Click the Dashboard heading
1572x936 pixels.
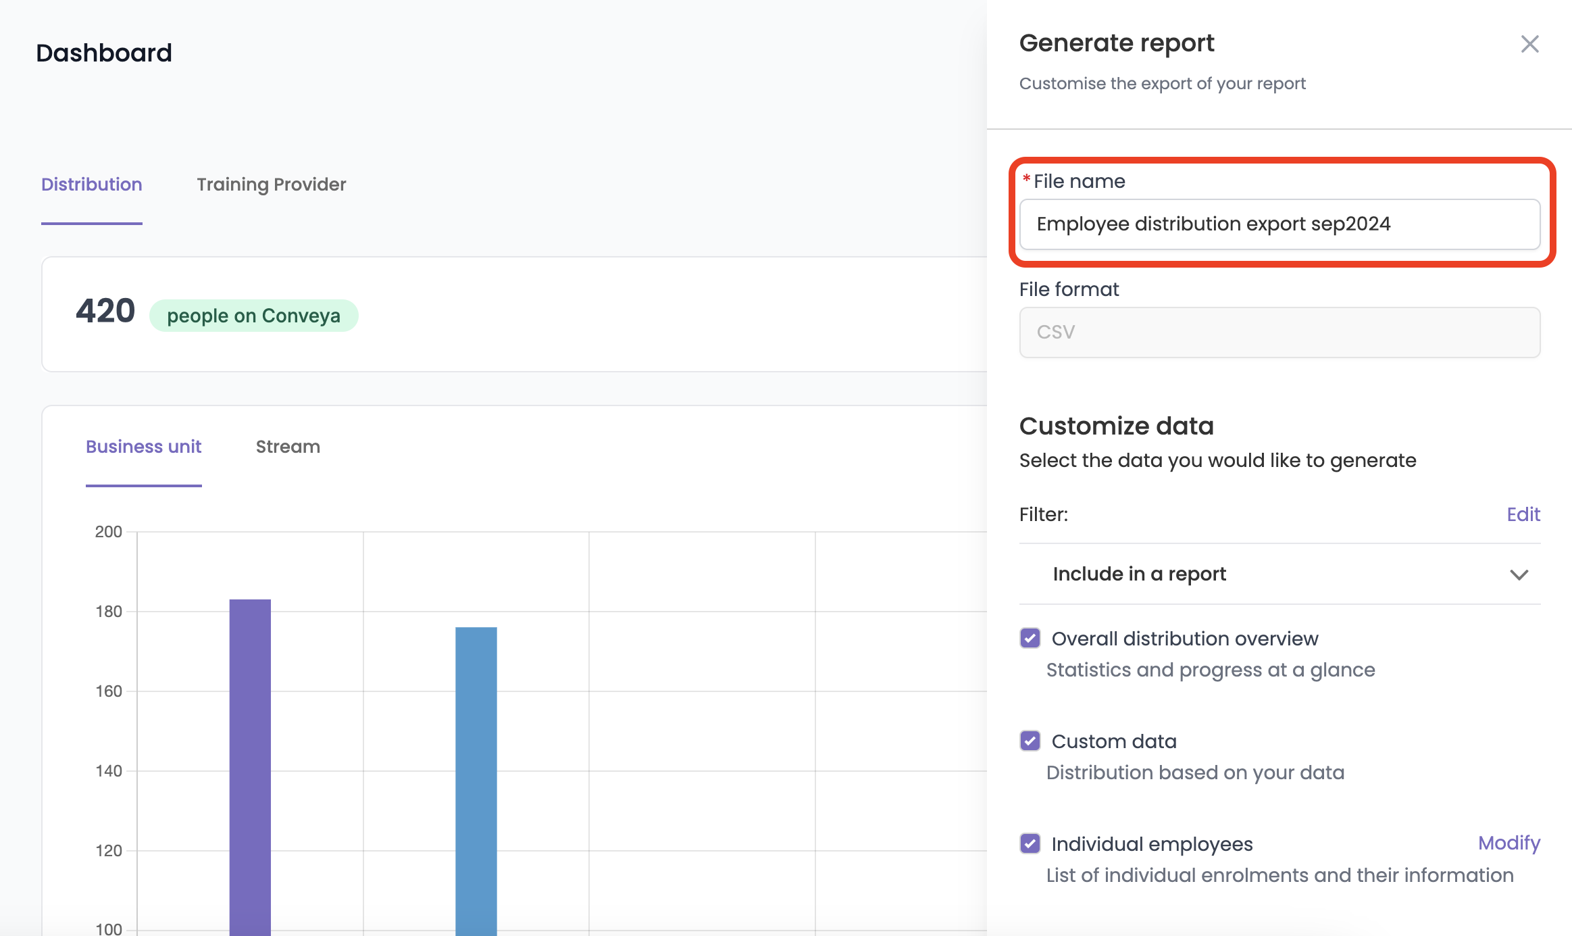pos(104,53)
